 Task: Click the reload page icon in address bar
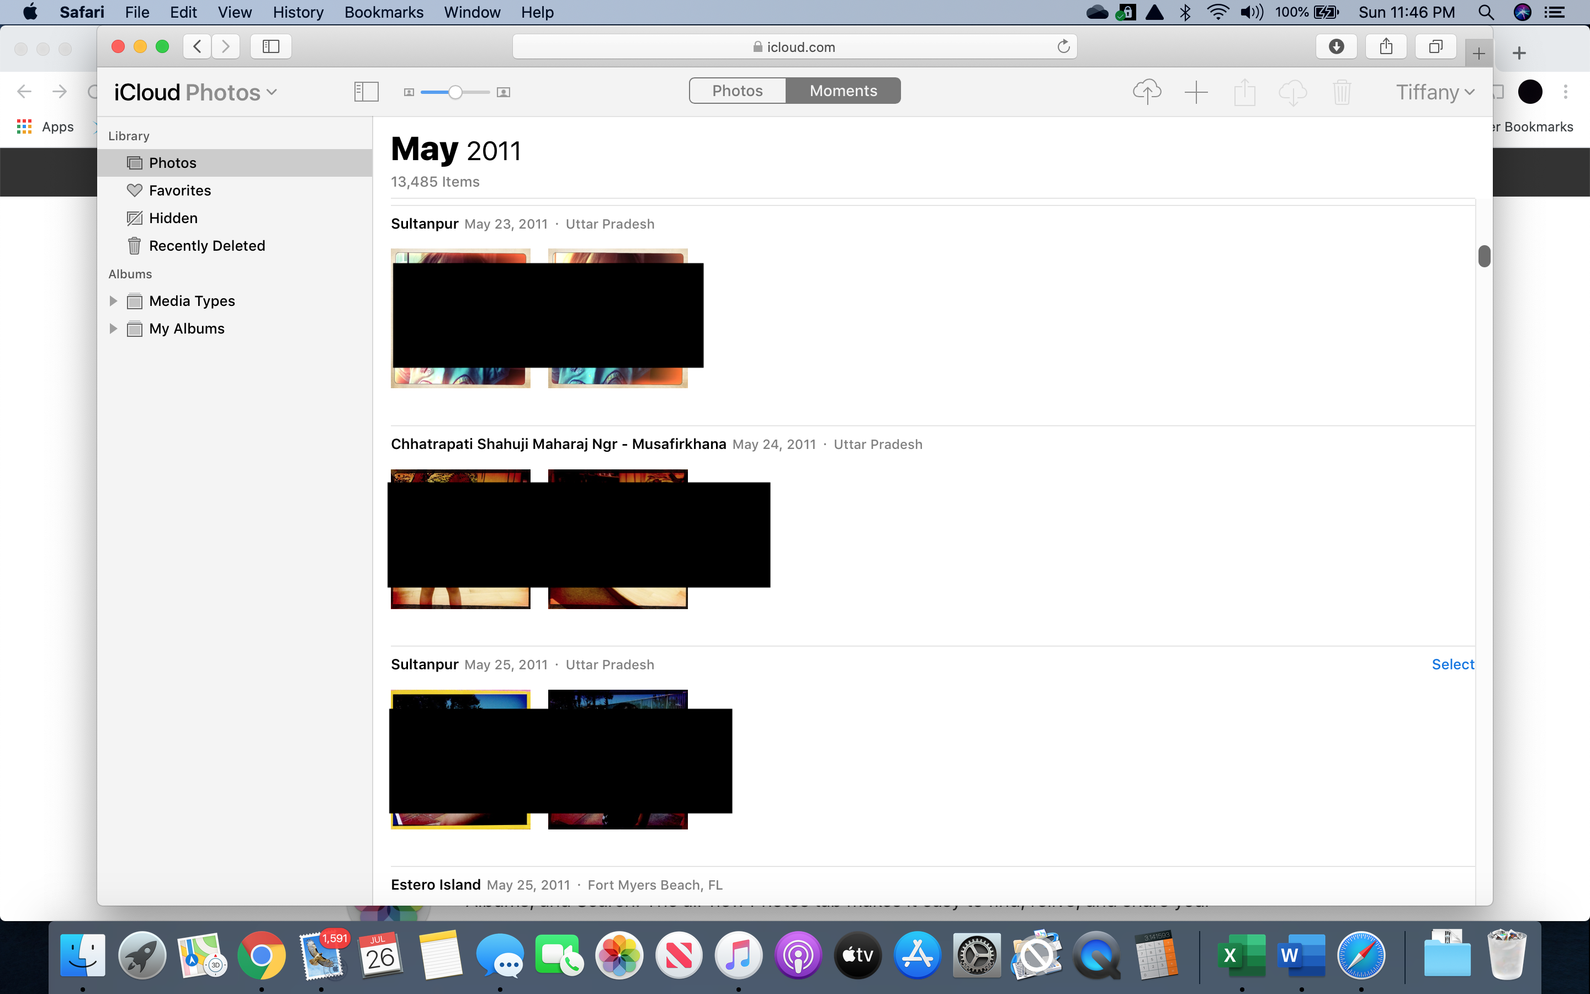(x=1063, y=47)
